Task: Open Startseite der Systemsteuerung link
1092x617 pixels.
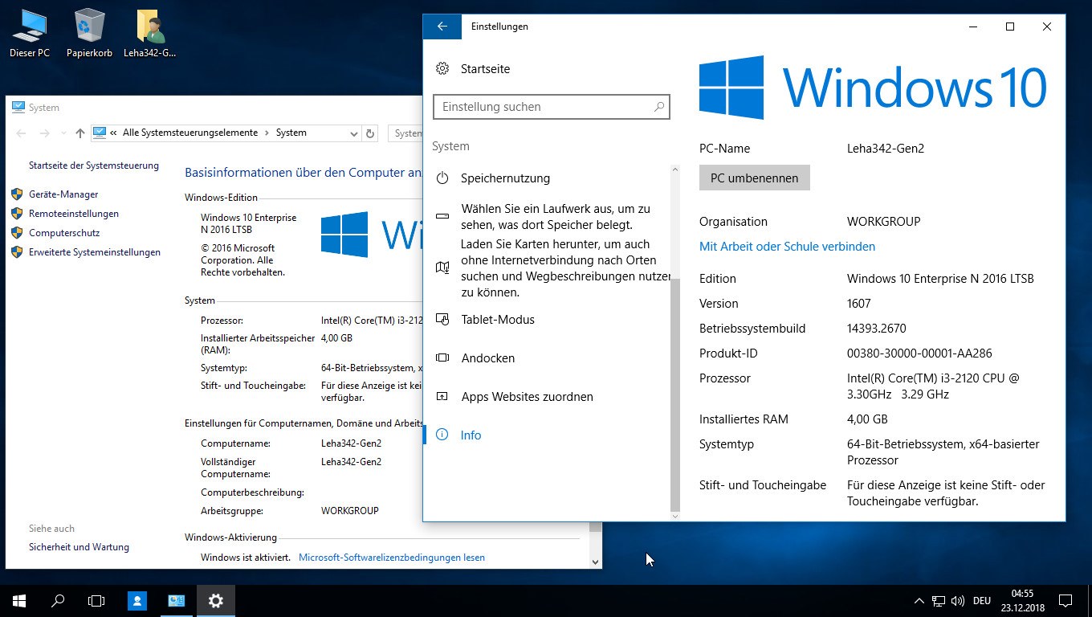Action: 94,165
